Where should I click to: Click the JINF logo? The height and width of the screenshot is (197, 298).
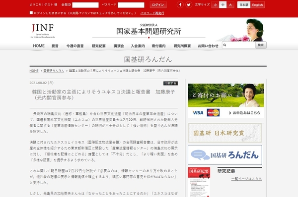tap(43, 31)
